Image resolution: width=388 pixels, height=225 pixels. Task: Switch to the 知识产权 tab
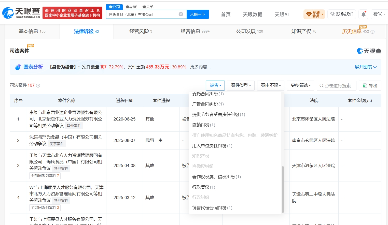304,31
